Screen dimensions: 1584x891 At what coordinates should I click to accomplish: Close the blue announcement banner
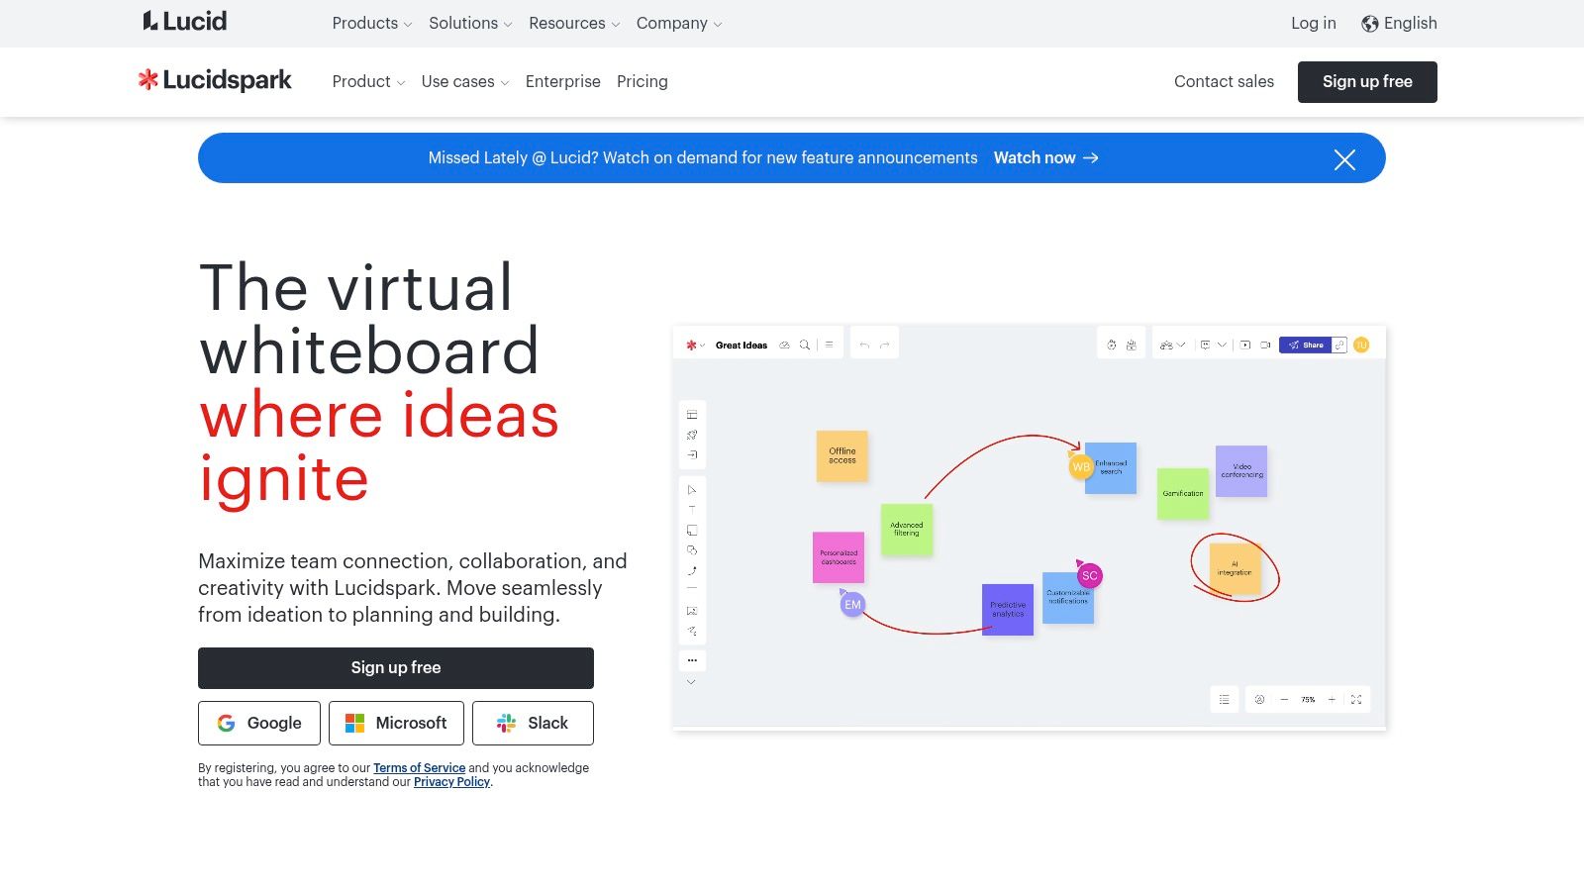point(1343,159)
